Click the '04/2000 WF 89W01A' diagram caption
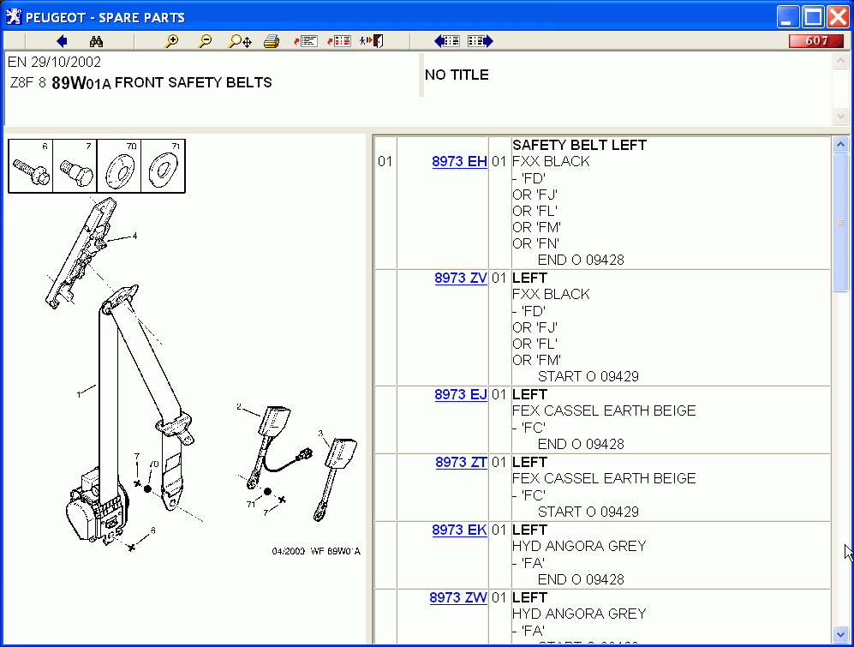The image size is (854, 647). (316, 551)
